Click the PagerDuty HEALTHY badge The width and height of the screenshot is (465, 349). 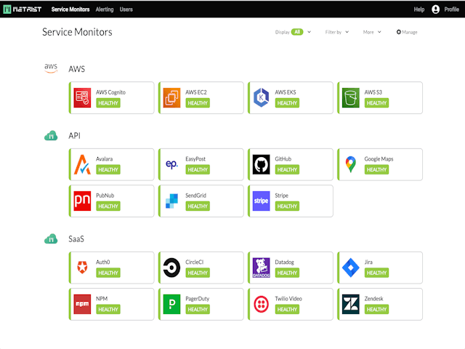pyautogui.click(x=198, y=309)
